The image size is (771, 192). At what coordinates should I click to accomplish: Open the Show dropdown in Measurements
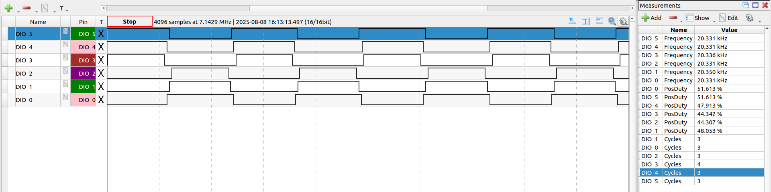[701, 18]
